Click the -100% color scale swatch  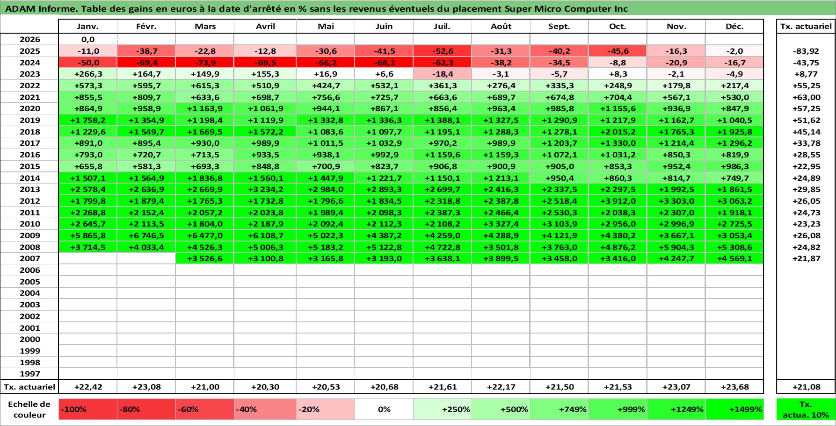pos(88,409)
